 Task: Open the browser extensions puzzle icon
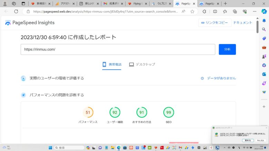204,11
